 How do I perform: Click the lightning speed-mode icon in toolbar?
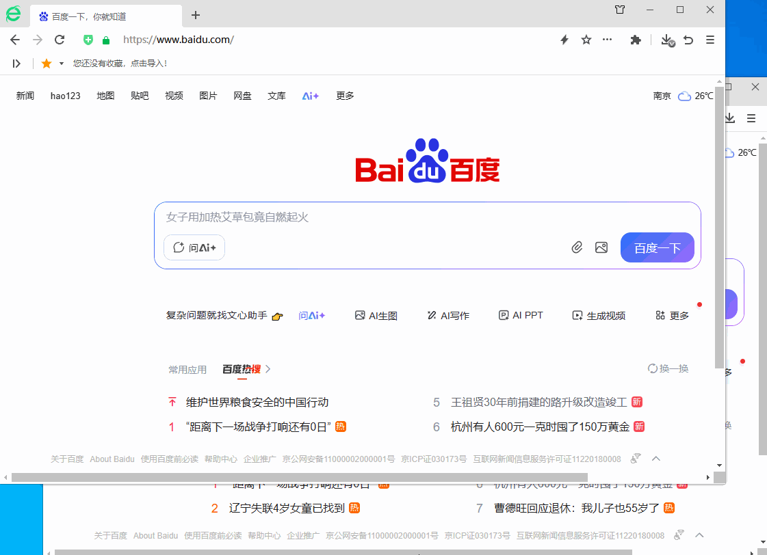pos(564,40)
